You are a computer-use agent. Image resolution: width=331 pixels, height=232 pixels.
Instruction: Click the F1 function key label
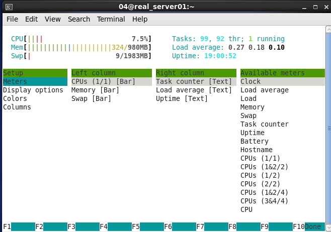(7, 227)
